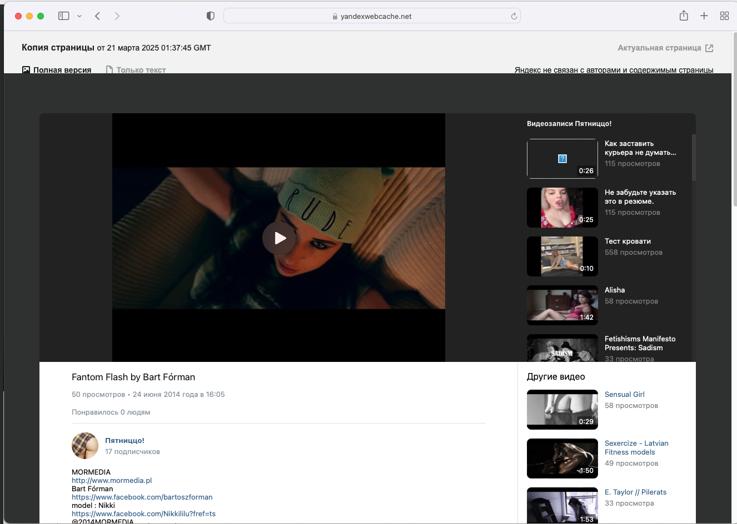Open the Актуальная страница link

click(x=659, y=48)
